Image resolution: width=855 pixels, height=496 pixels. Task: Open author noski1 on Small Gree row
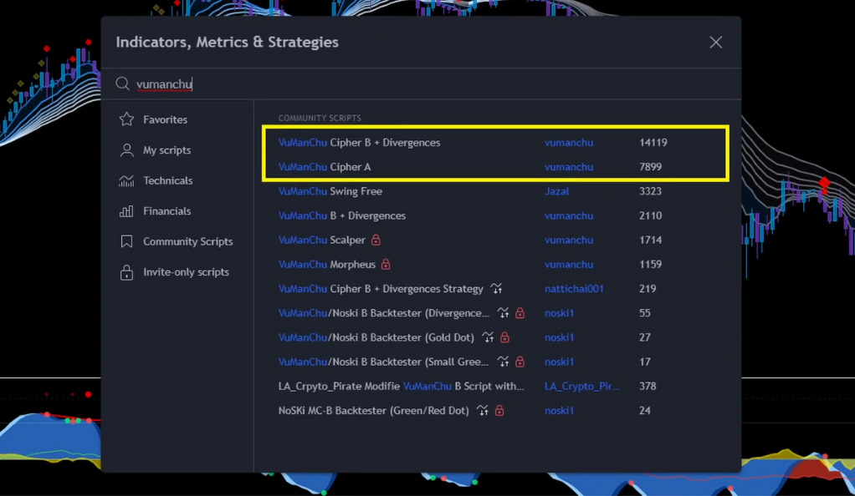coord(560,362)
